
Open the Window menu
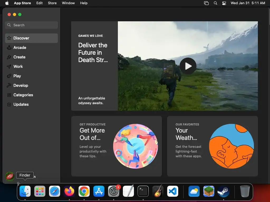[x=68, y=3]
